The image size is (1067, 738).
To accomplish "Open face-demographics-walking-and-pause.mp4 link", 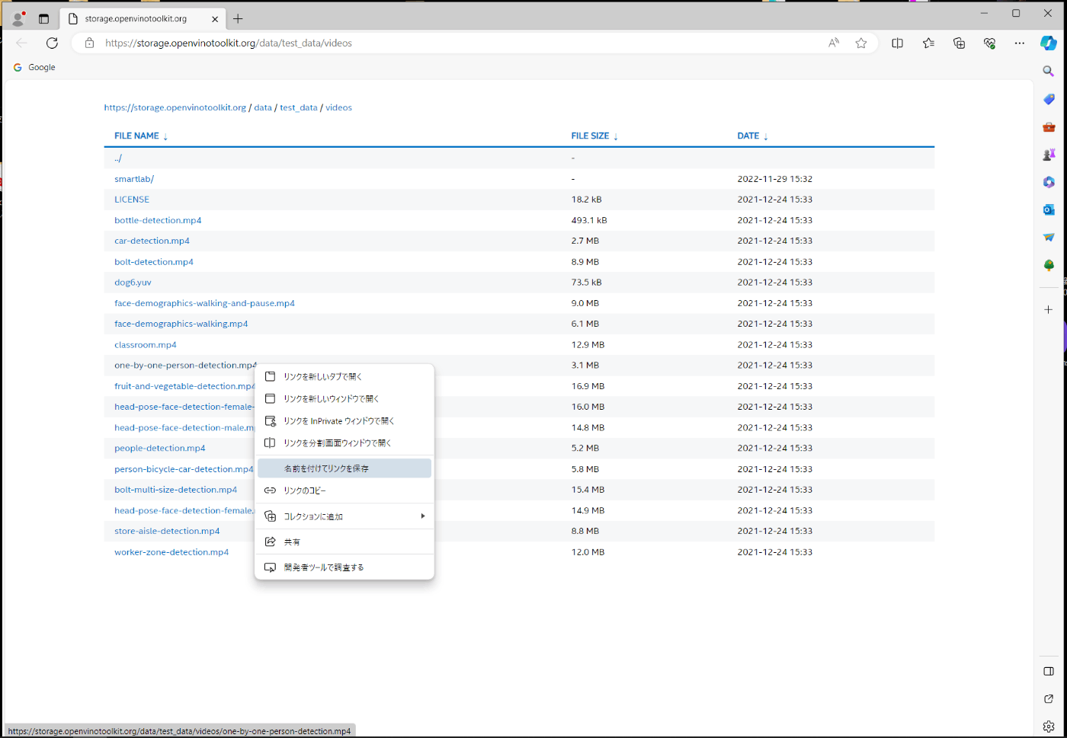I will pyautogui.click(x=204, y=303).
